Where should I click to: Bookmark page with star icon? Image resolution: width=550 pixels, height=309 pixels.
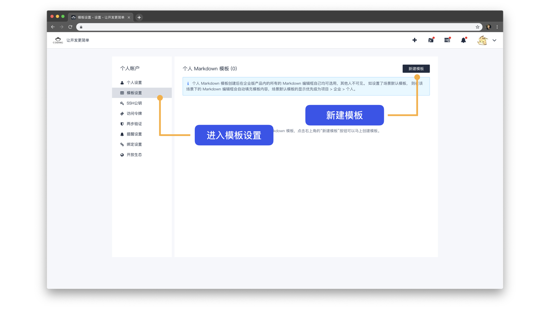(478, 27)
